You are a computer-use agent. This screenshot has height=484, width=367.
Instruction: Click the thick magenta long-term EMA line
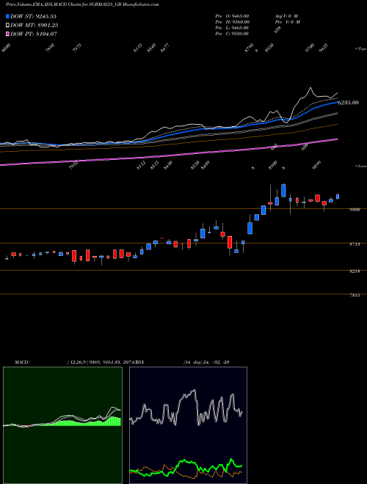point(170,155)
